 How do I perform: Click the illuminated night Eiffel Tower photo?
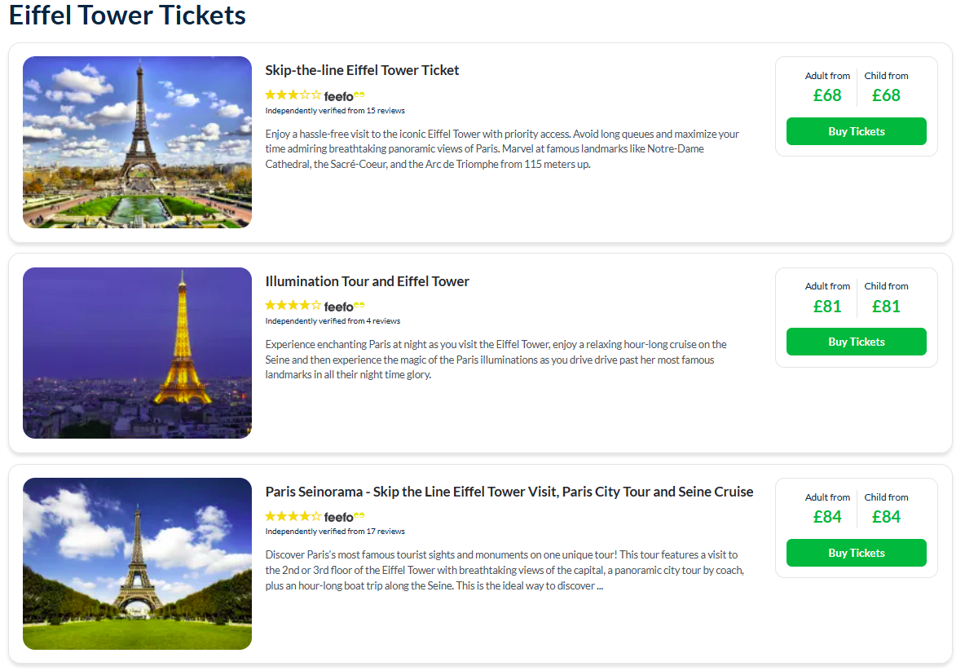pyautogui.click(x=137, y=352)
